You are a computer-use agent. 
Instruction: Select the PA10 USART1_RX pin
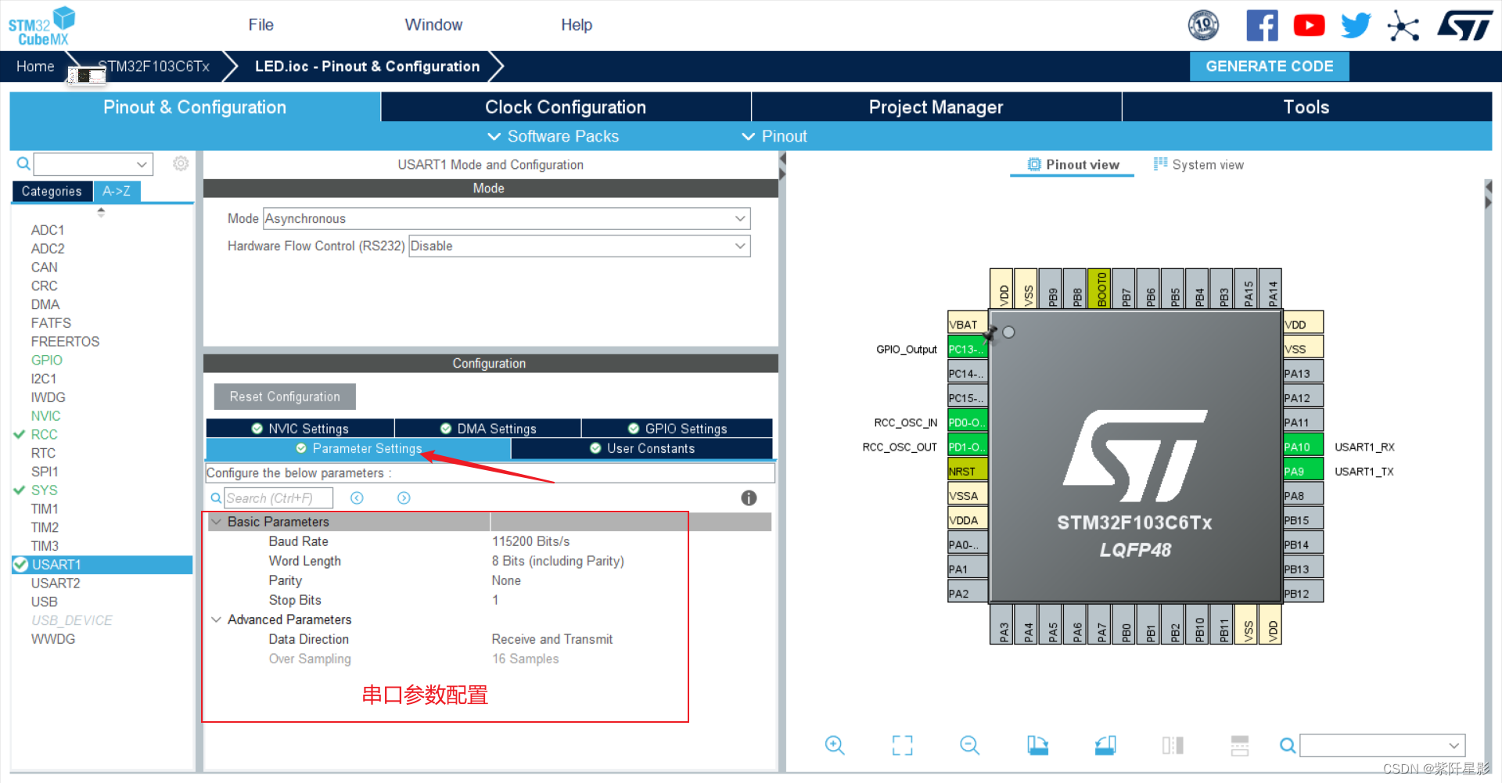1303,447
